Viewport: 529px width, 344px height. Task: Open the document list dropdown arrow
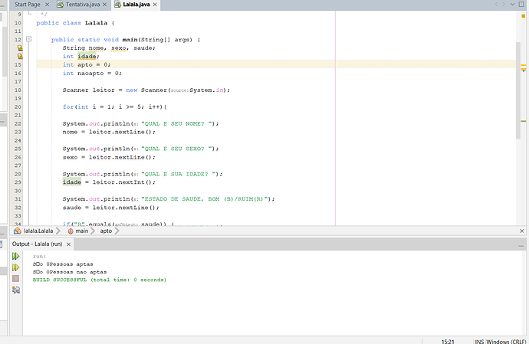tap(512, 5)
